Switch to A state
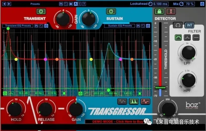Viewport: 206px width, 131px height. tap(76, 4)
